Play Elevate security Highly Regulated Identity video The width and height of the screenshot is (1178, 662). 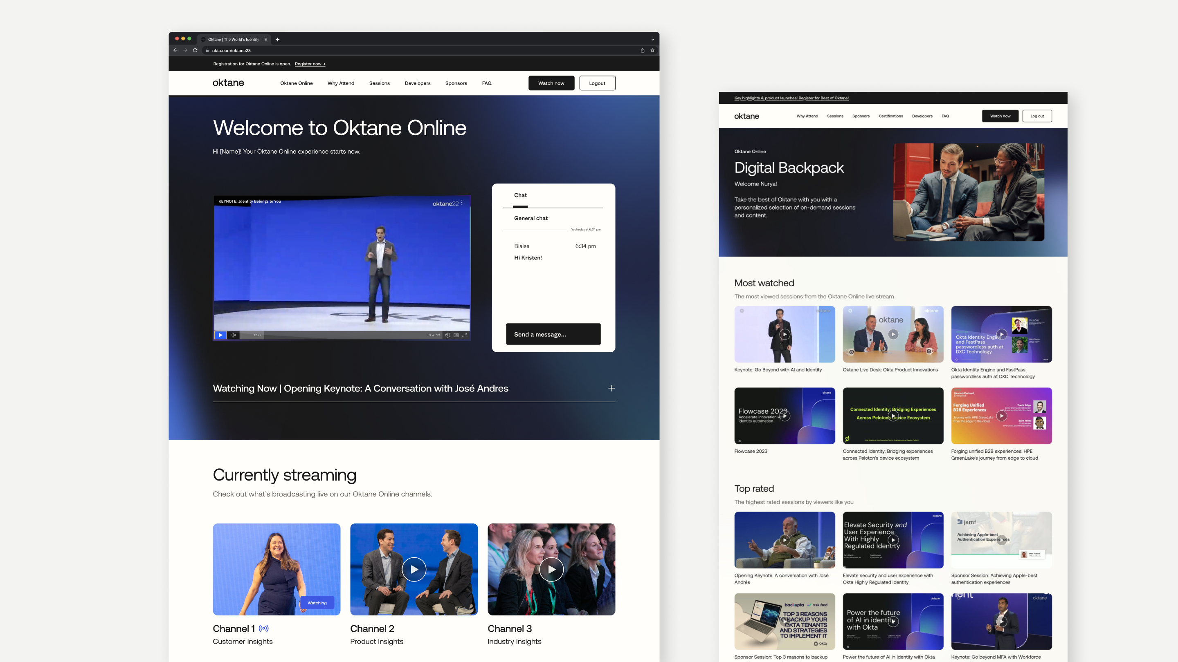[x=893, y=540]
